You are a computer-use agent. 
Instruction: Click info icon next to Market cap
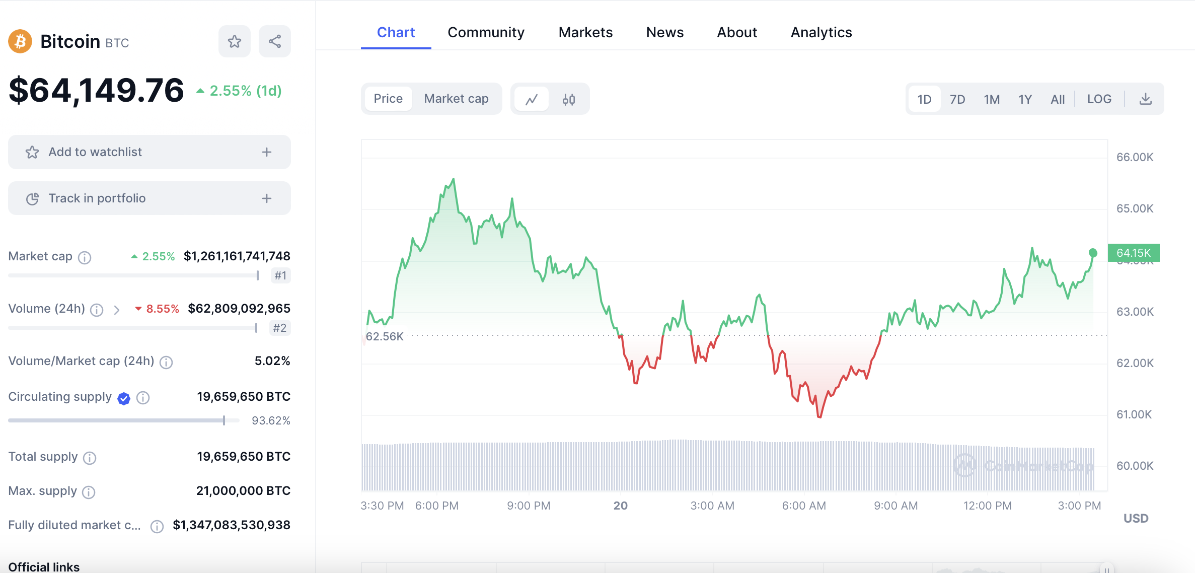[x=85, y=257]
